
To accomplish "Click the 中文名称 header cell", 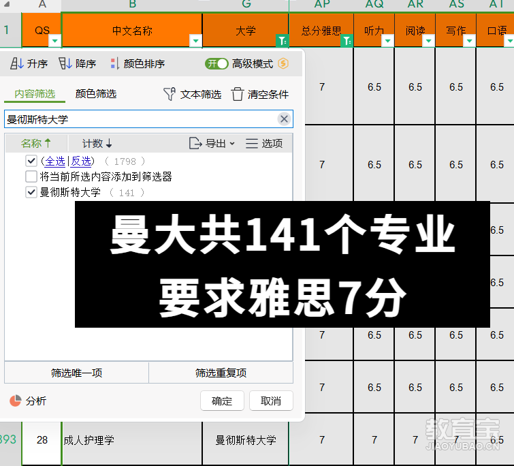I will point(132,31).
